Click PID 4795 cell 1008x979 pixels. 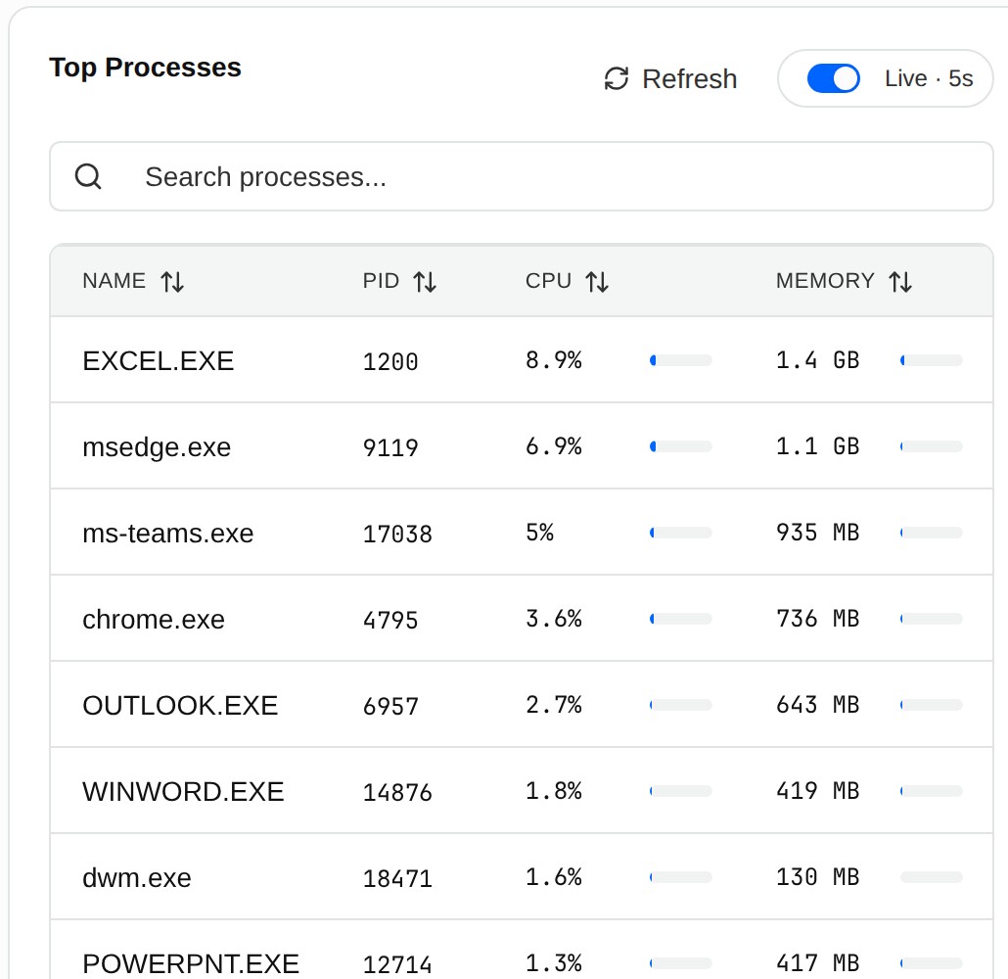point(390,620)
